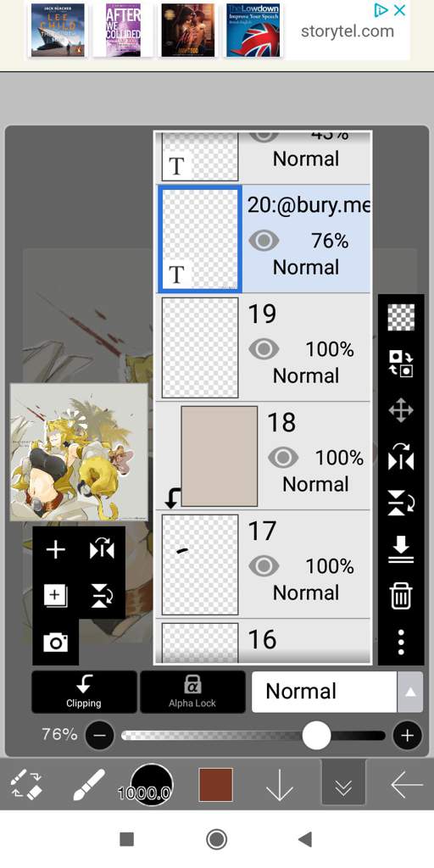Select layer 18 in the layer list
The width and height of the screenshot is (434, 868).
264,456
